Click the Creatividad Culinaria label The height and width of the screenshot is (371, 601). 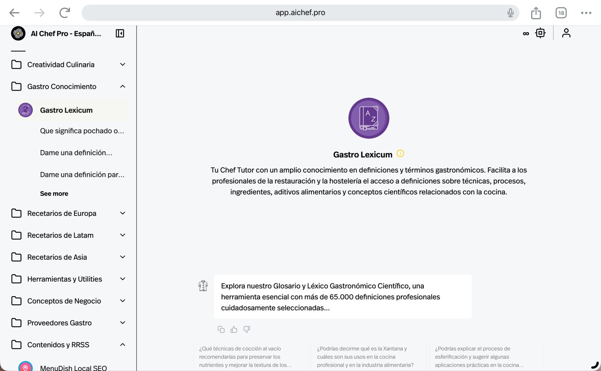point(61,65)
